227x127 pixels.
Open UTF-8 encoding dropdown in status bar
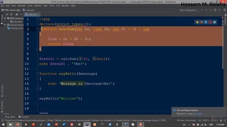pos(214,120)
